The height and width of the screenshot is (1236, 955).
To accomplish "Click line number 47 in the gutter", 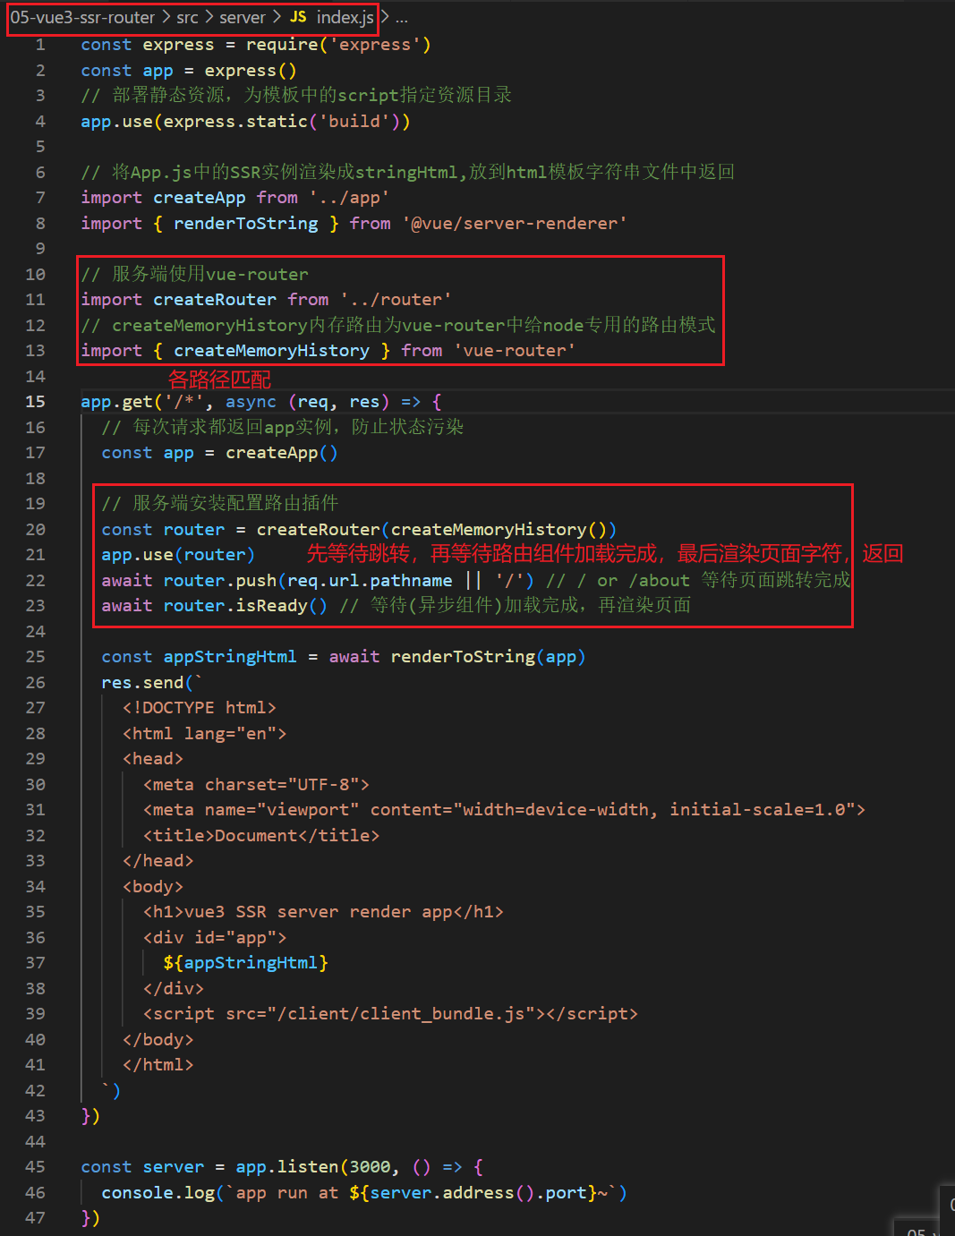I will (x=35, y=1218).
